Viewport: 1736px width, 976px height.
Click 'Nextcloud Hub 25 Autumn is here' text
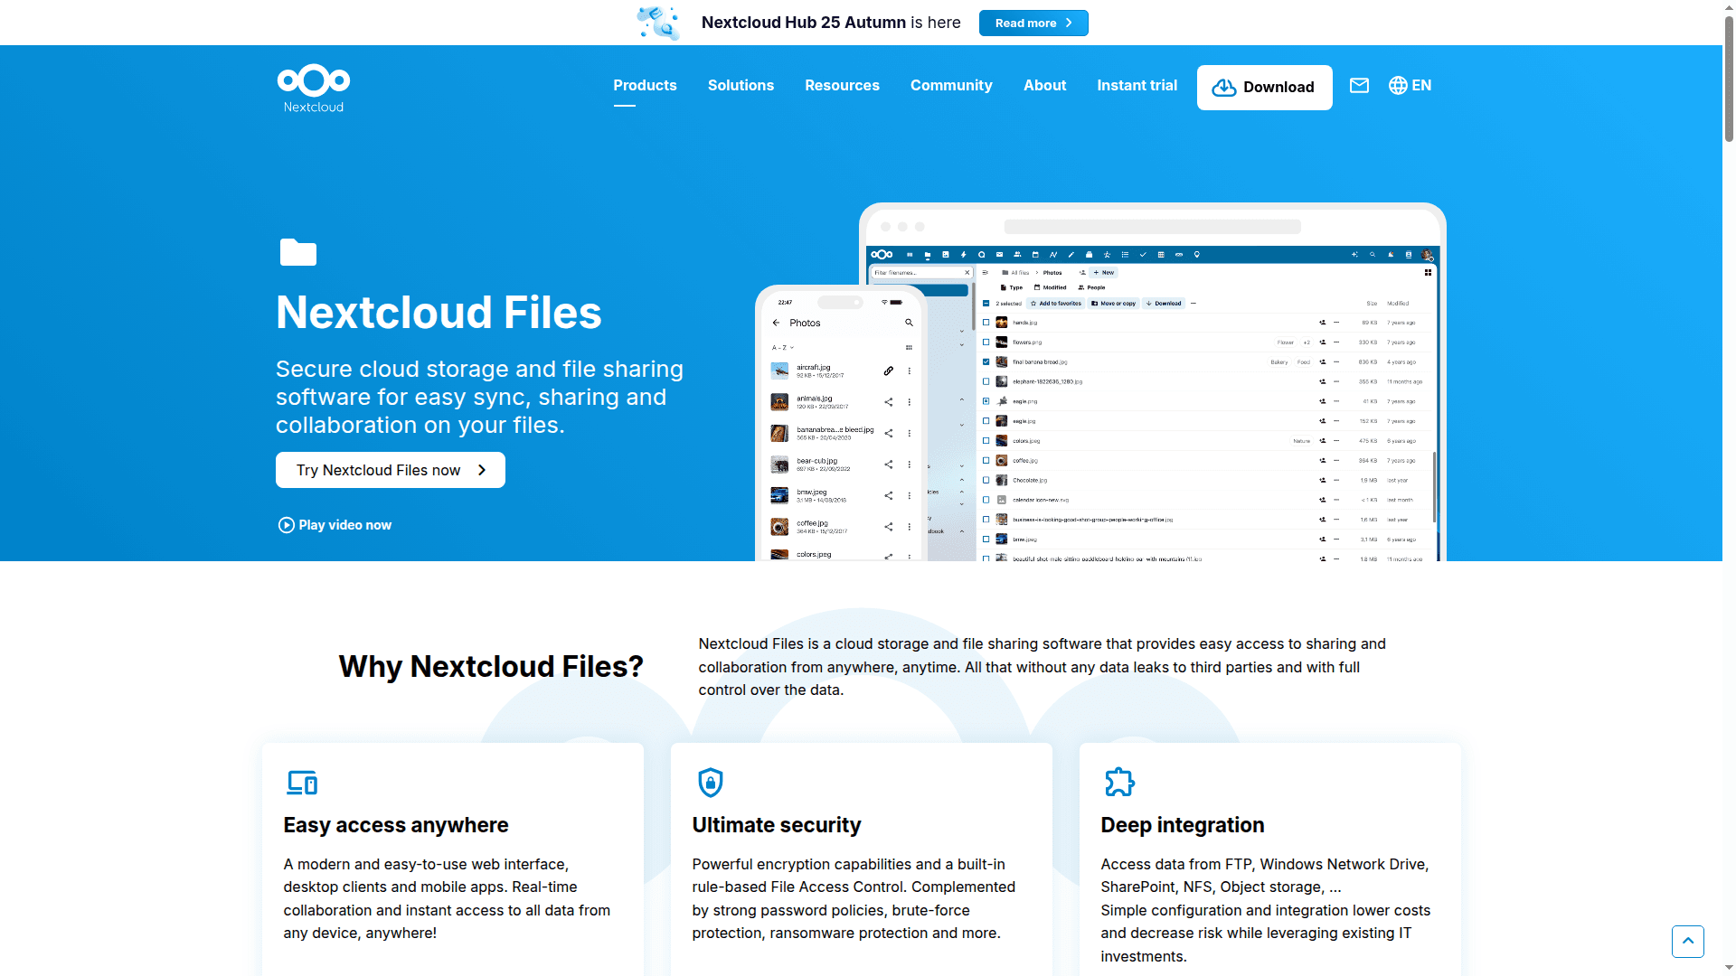[x=831, y=23]
